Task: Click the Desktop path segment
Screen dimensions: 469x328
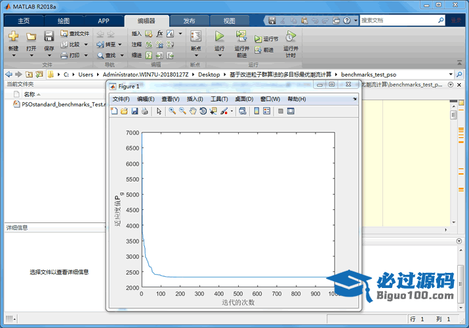Action: click(x=209, y=74)
